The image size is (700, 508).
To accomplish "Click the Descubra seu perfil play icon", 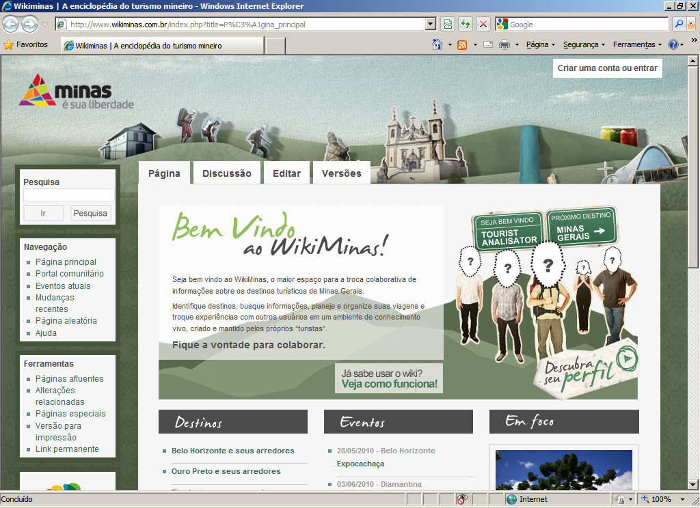I will tap(627, 358).
